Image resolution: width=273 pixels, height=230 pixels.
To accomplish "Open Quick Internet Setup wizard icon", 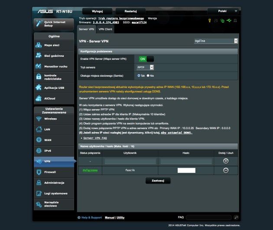I will [x=39, y=23].
